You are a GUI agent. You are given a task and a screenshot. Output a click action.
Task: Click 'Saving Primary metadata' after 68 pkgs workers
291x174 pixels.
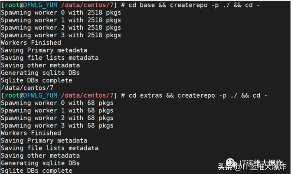click(44, 141)
